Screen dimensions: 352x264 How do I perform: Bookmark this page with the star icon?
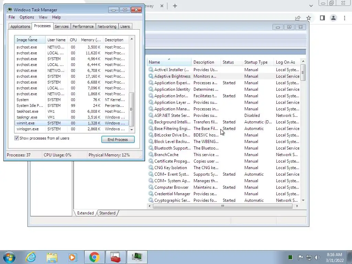tap(309, 18)
